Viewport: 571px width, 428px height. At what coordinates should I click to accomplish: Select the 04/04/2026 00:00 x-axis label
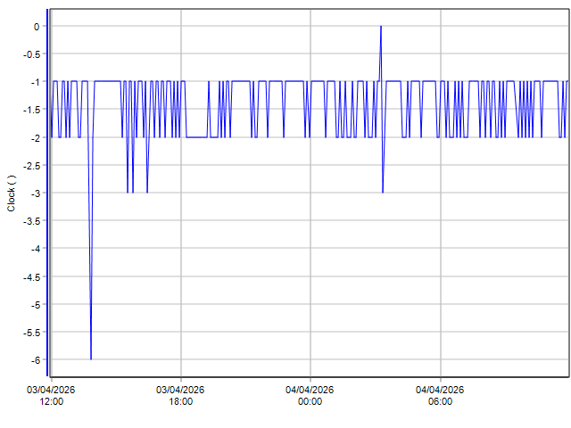310,395
